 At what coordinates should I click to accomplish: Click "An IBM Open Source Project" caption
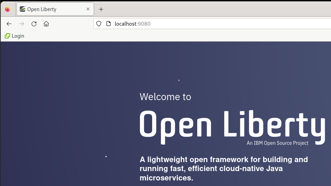[277, 143]
